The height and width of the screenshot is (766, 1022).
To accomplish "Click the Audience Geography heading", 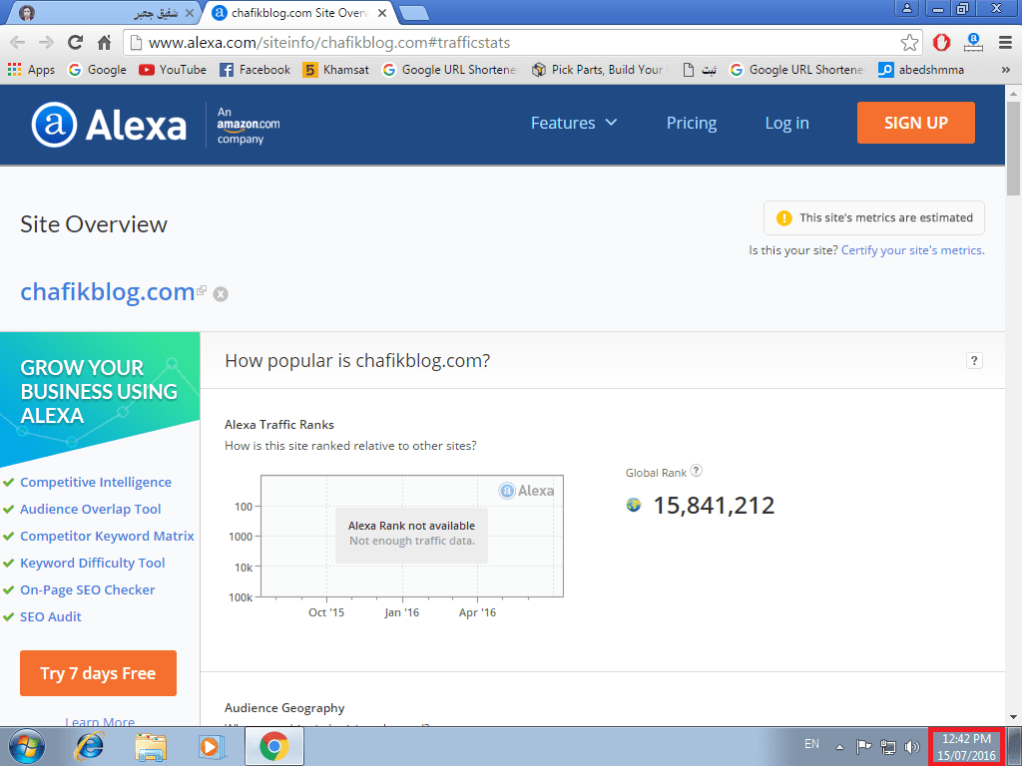I will 284,708.
